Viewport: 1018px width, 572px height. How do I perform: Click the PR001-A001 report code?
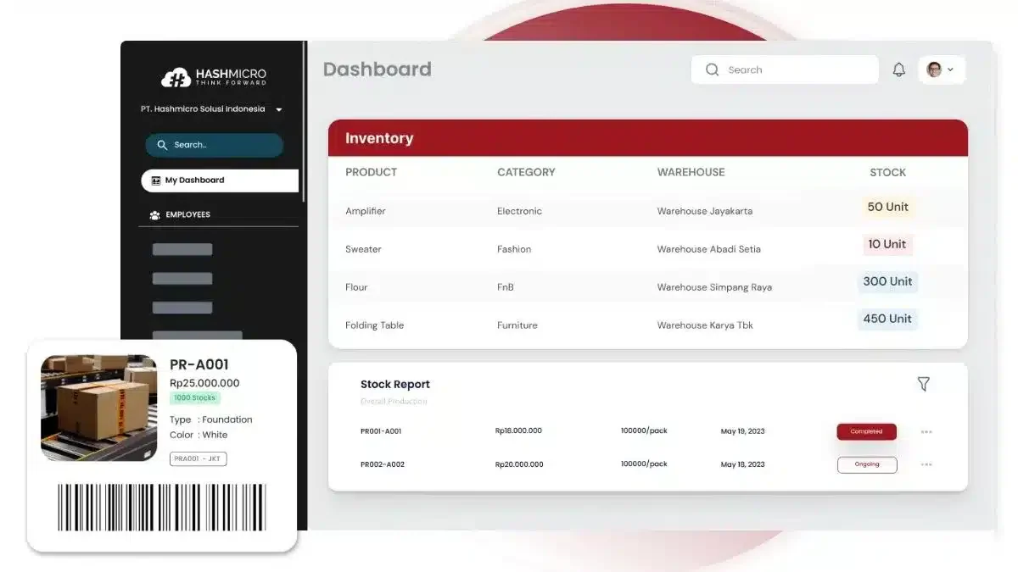381,431
